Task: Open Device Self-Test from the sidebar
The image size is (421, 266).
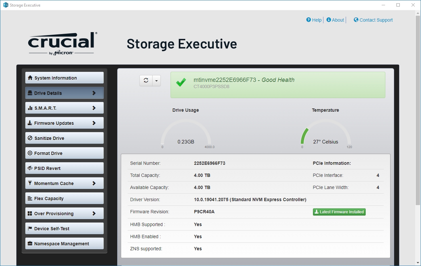Action: click(x=64, y=228)
